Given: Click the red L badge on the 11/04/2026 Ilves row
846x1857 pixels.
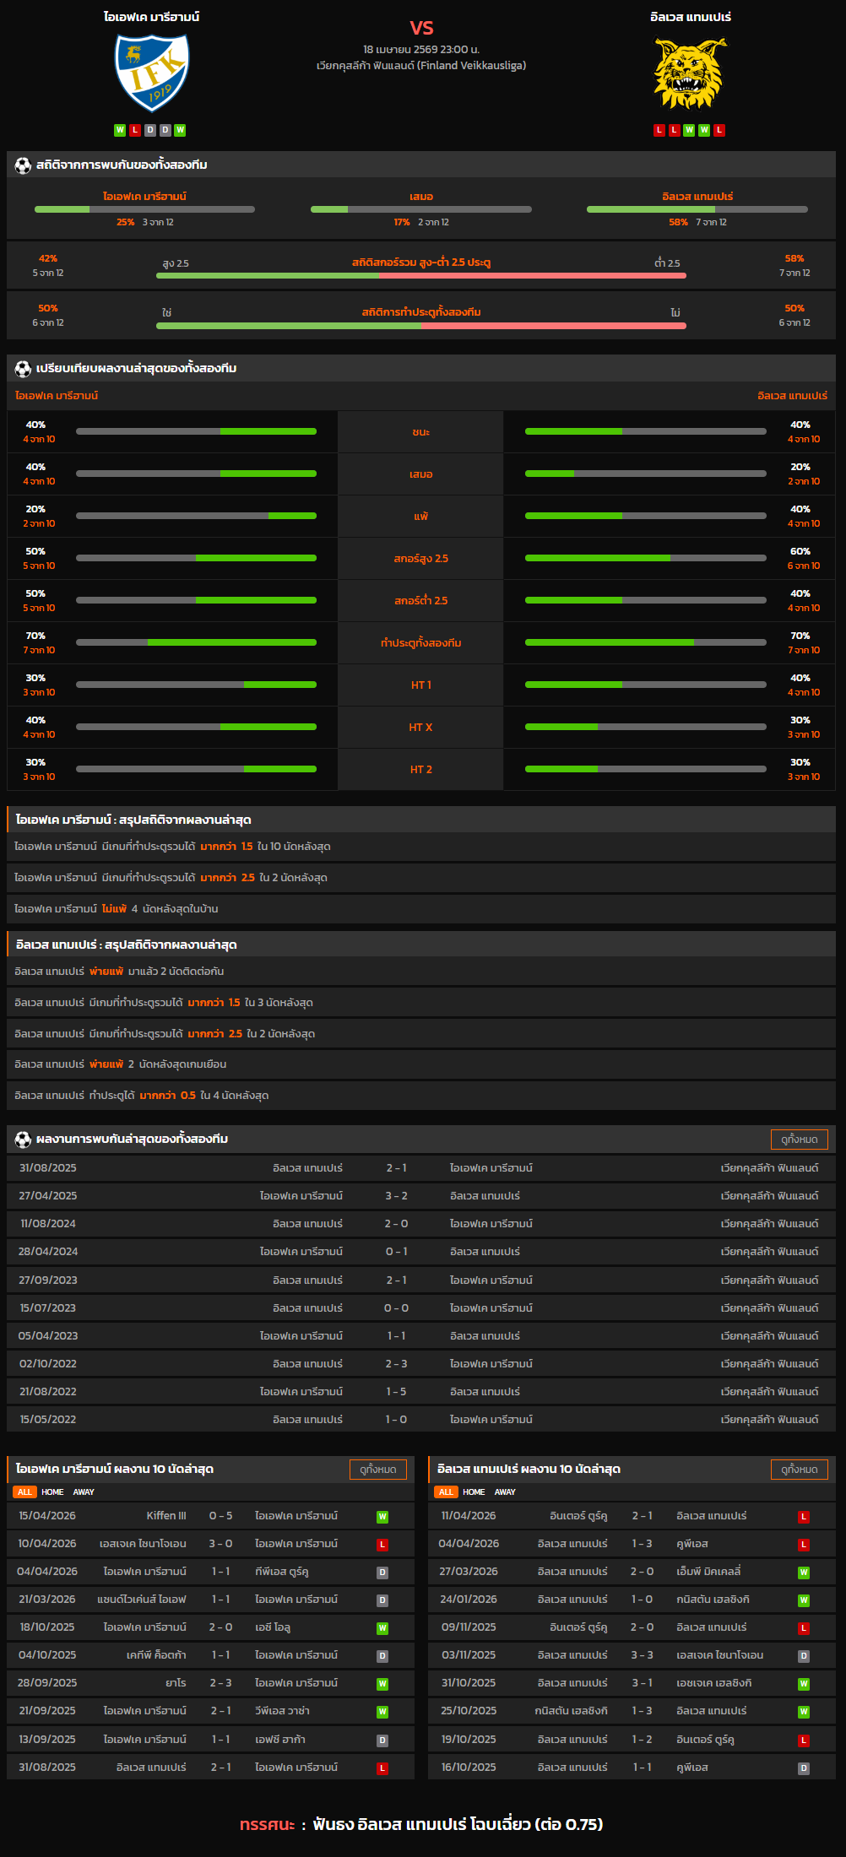Looking at the screenshot, I should coord(804,1517).
